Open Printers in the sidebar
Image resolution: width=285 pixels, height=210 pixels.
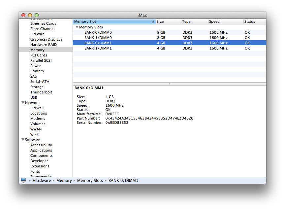click(37, 71)
